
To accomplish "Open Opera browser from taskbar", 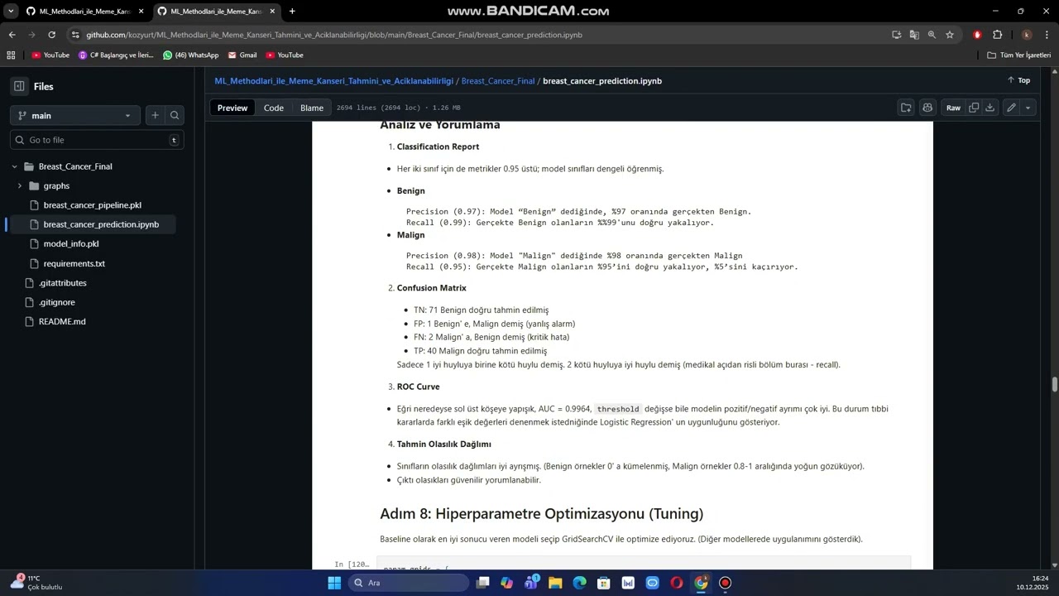I will pos(677,583).
